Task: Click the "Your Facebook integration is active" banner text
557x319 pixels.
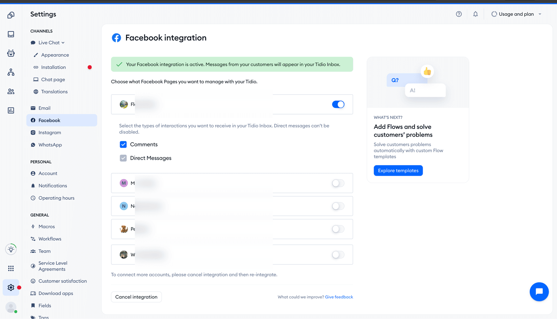Action: pyautogui.click(x=233, y=65)
